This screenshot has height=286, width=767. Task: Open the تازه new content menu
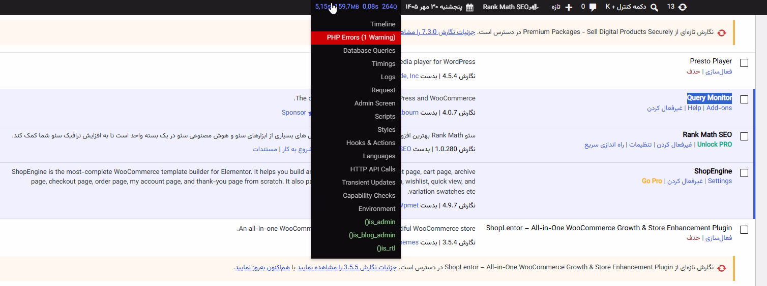pyautogui.click(x=562, y=7)
